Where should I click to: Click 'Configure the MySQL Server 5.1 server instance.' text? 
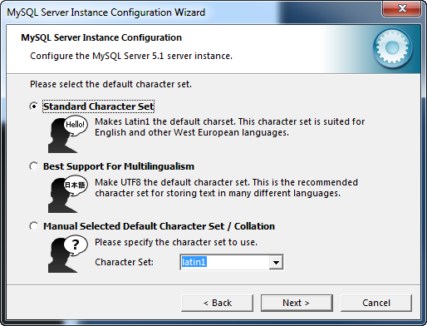pos(131,57)
